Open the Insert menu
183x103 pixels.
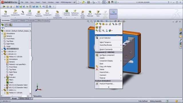[x=38, y=2]
